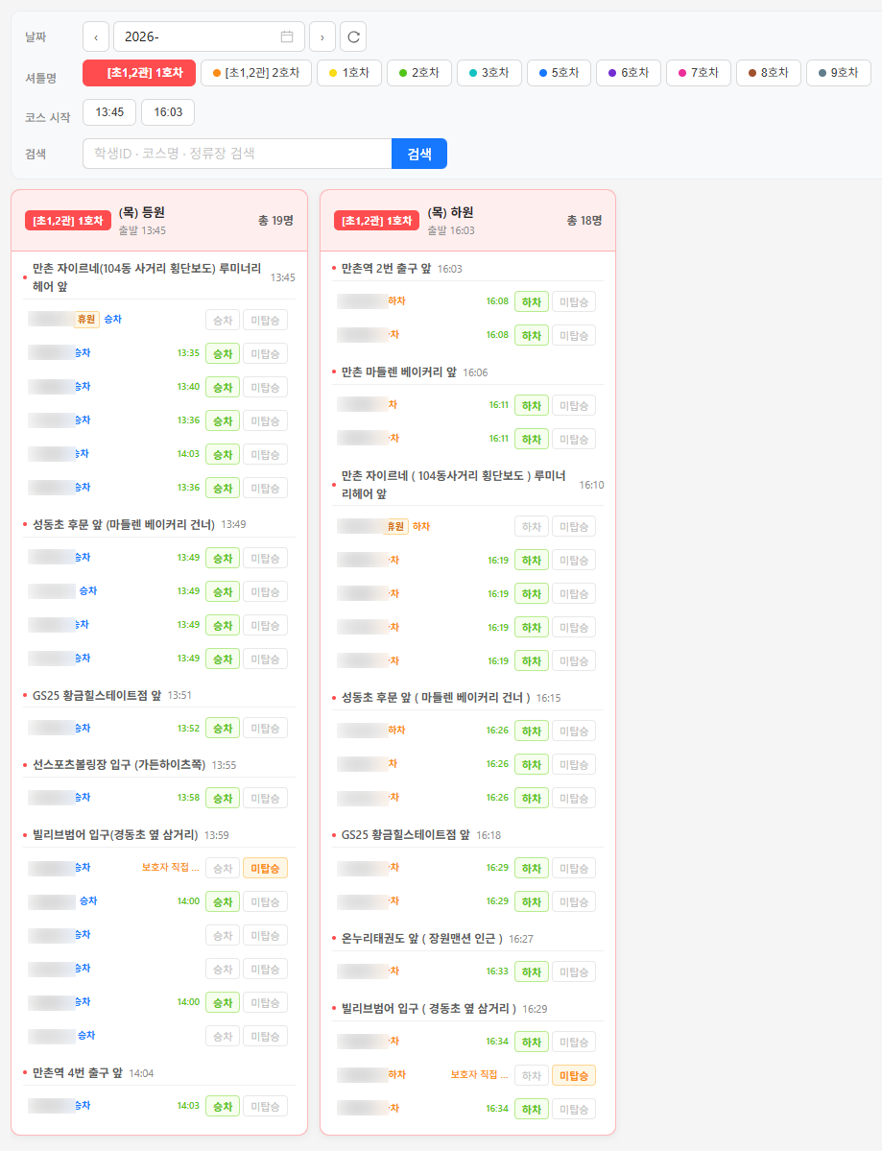The width and height of the screenshot is (882, 1151).
Task: Select the yellow 1호차 shuttle tab
Action: (349, 73)
